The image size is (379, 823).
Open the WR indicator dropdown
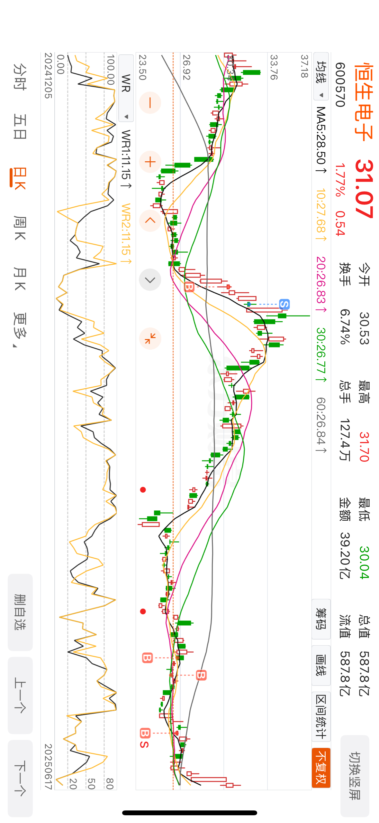click(126, 88)
